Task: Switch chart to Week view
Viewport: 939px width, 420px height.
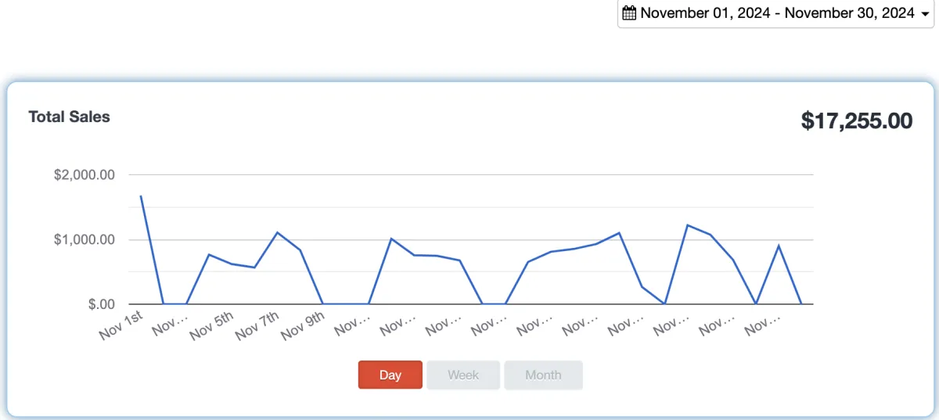Action: pyautogui.click(x=462, y=375)
